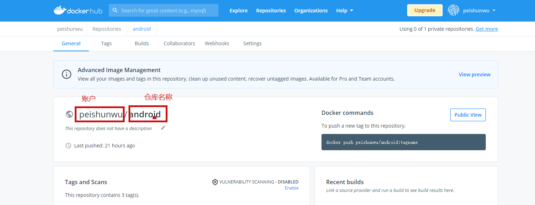The height and width of the screenshot is (205, 535).
Task: Enable vulnerability scanning link
Action: pyautogui.click(x=291, y=188)
